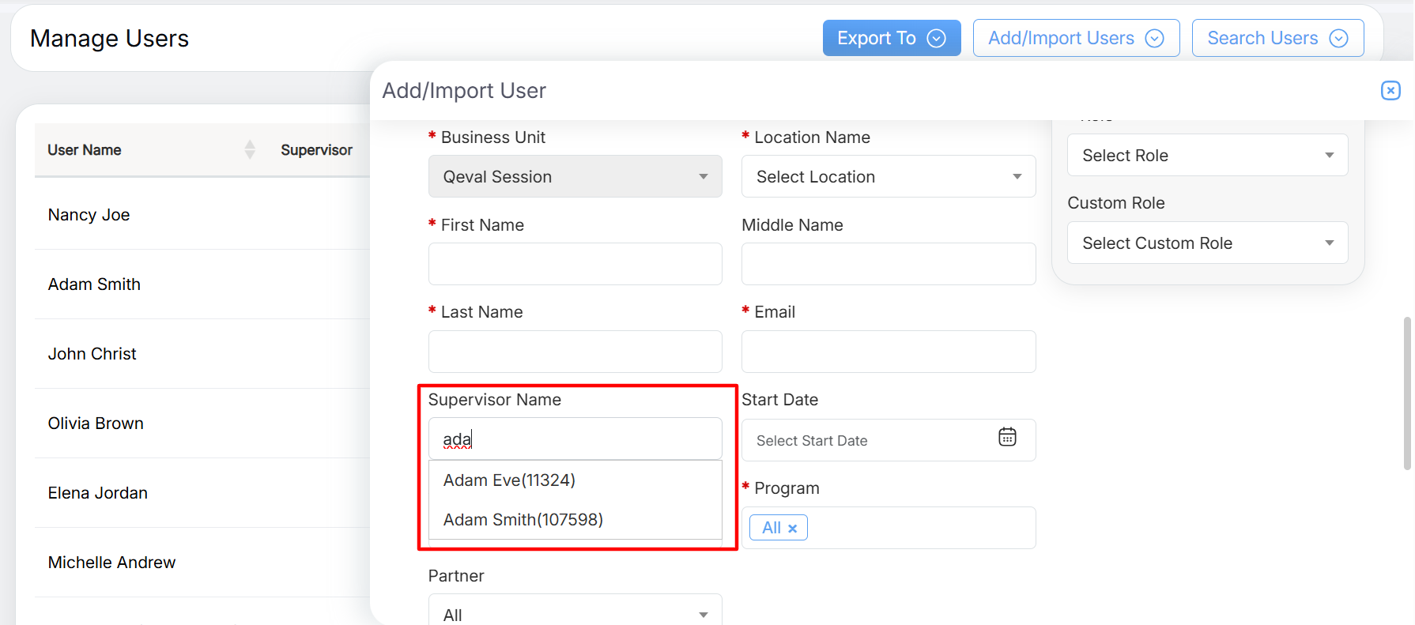The height and width of the screenshot is (625, 1415).
Task: Open the Search Users button
Action: click(x=1277, y=38)
